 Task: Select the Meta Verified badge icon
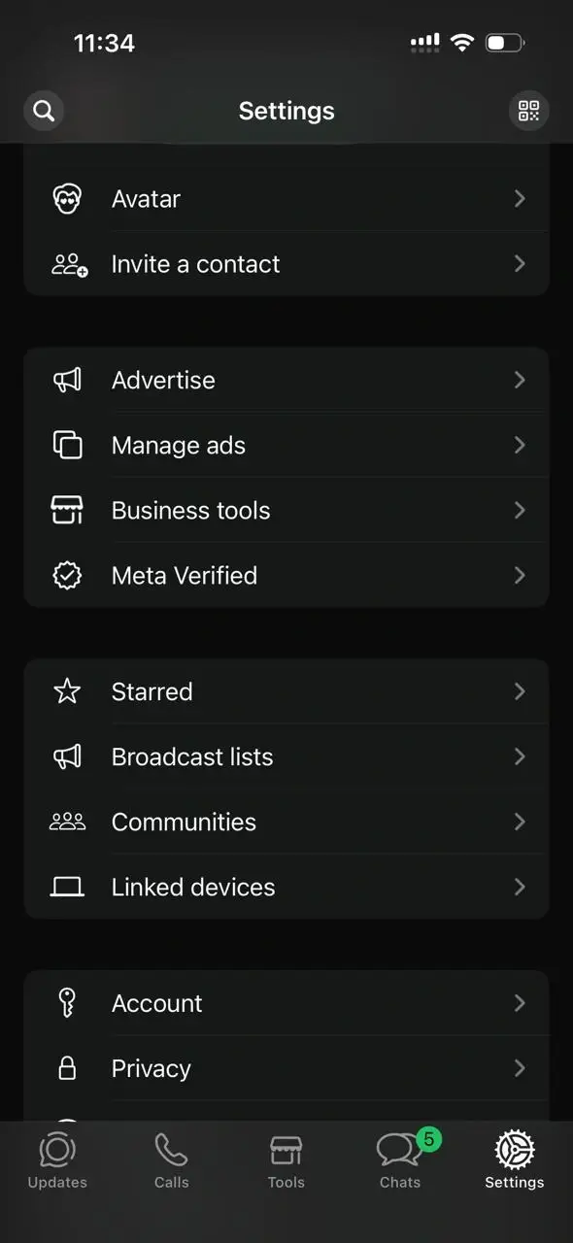67,575
